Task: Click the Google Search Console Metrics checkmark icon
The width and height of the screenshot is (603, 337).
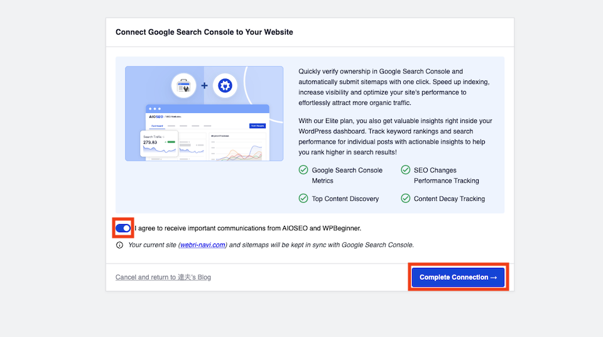Action: point(303,170)
